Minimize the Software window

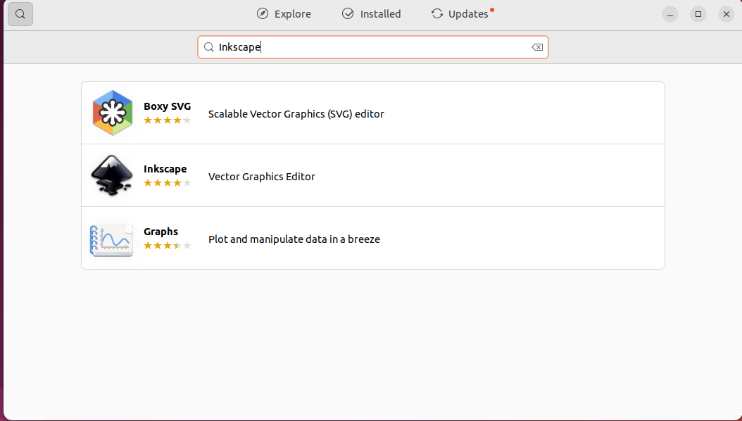click(x=670, y=14)
